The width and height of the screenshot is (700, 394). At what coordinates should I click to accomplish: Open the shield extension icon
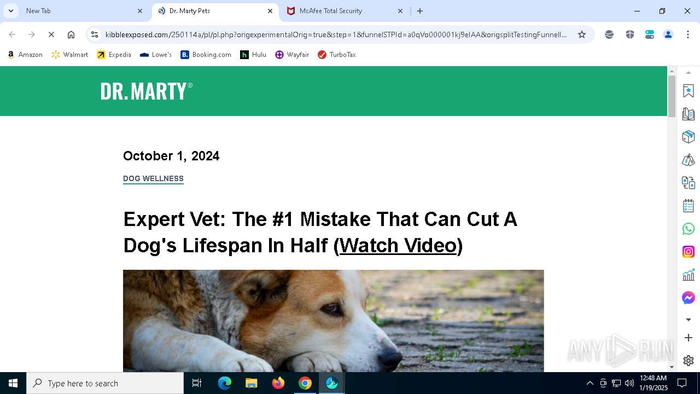pyautogui.click(x=630, y=34)
